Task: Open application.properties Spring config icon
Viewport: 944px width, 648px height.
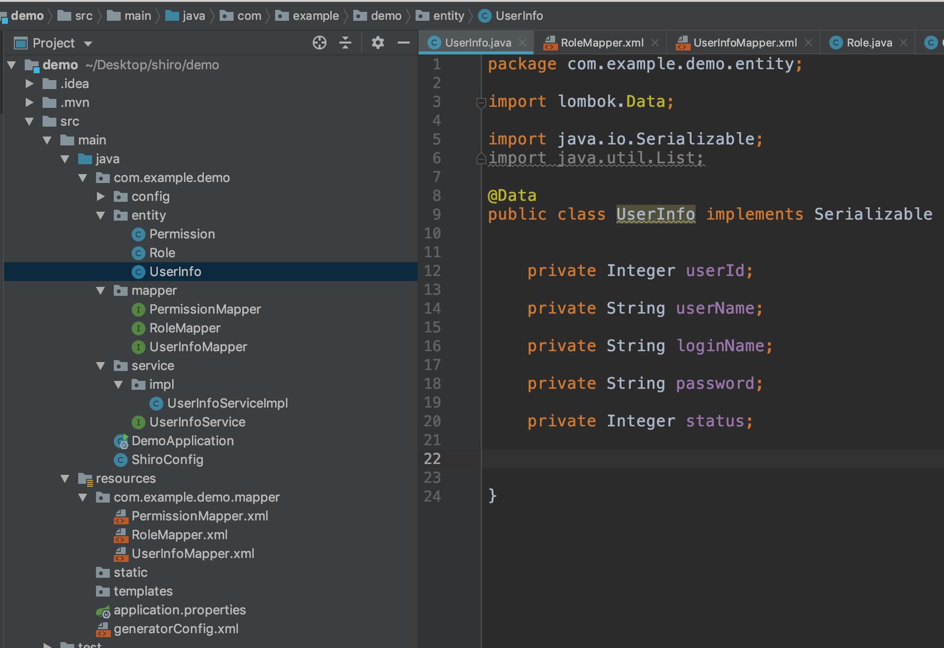Action: 103,611
